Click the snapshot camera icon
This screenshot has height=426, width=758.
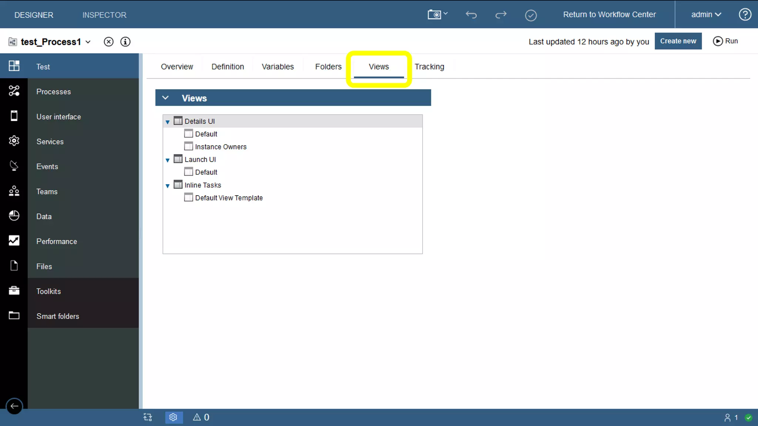pyautogui.click(x=435, y=15)
